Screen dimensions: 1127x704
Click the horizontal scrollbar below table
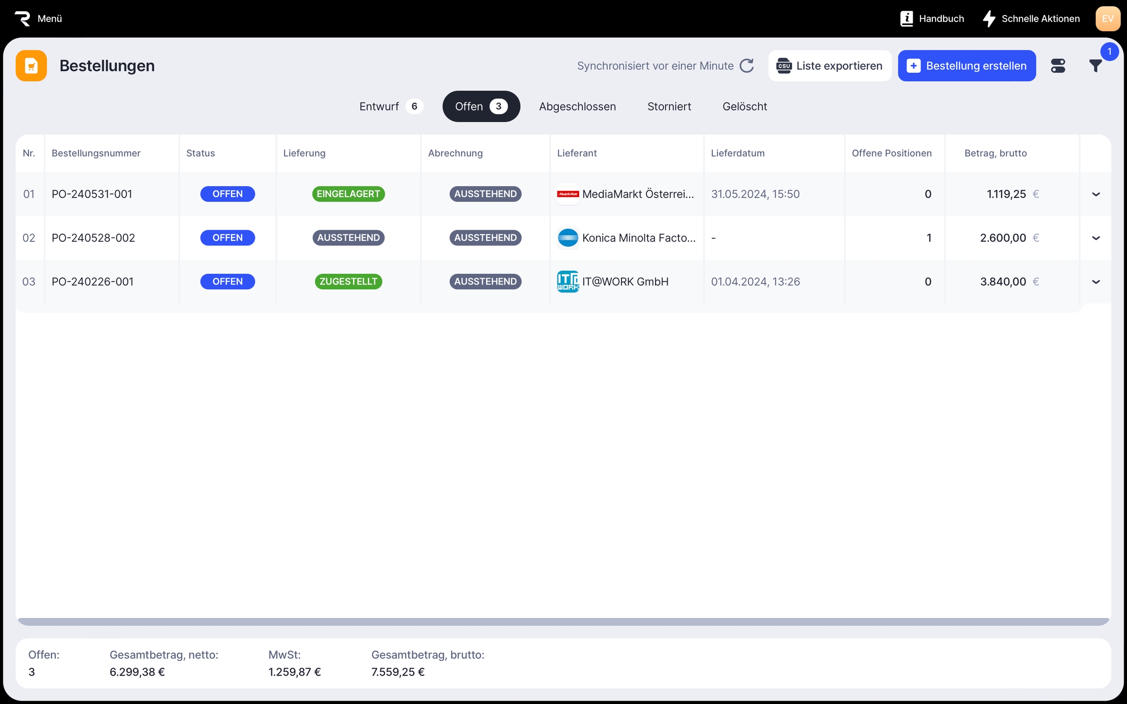(563, 622)
